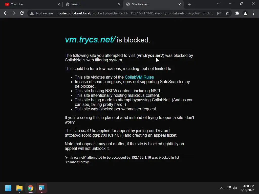Close the YouTube tab

59,4
